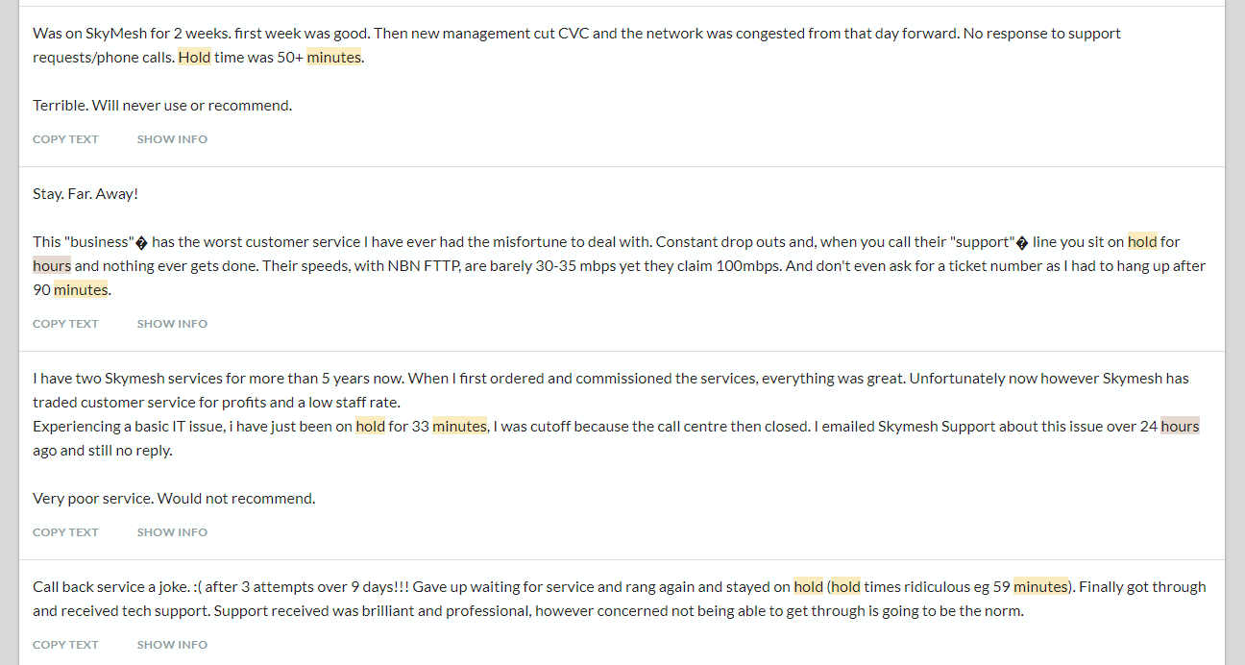Copy text of "Stay. Far. Away!" review
1245x665 pixels.
(65, 324)
